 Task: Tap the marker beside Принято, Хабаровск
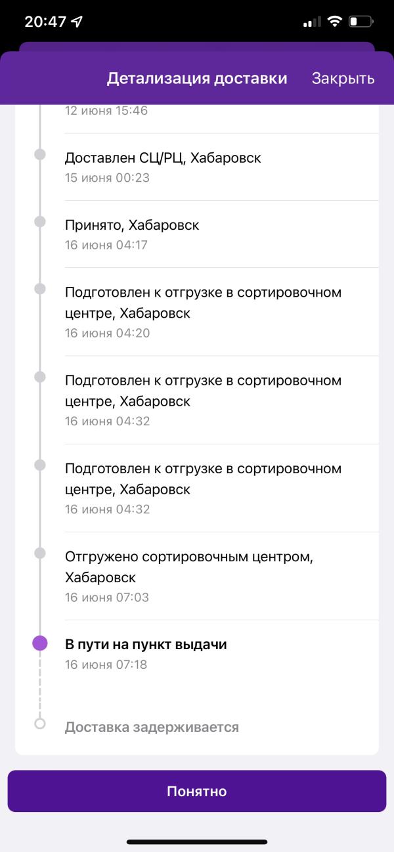[40, 222]
